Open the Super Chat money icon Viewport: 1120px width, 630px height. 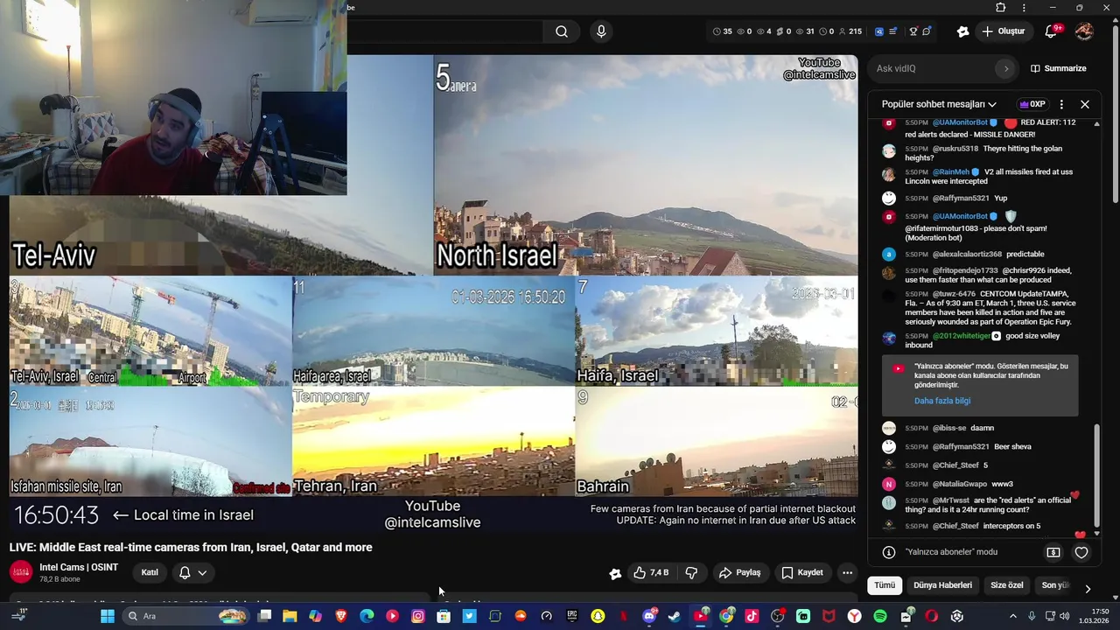tap(1053, 552)
